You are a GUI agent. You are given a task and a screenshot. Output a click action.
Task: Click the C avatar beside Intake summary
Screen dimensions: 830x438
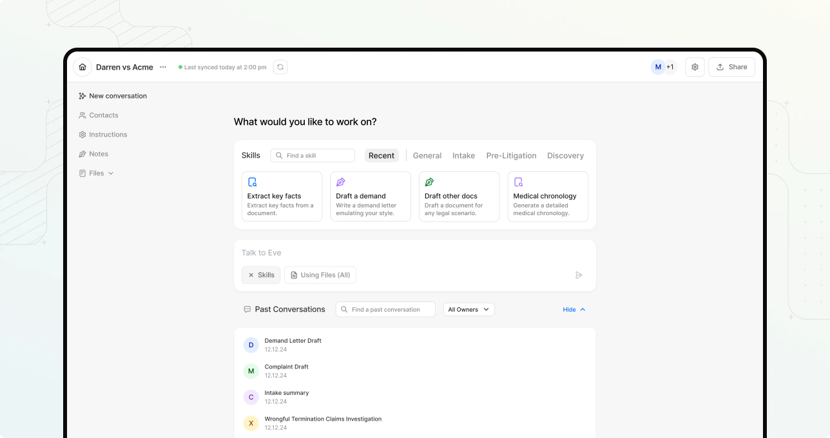[251, 397]
